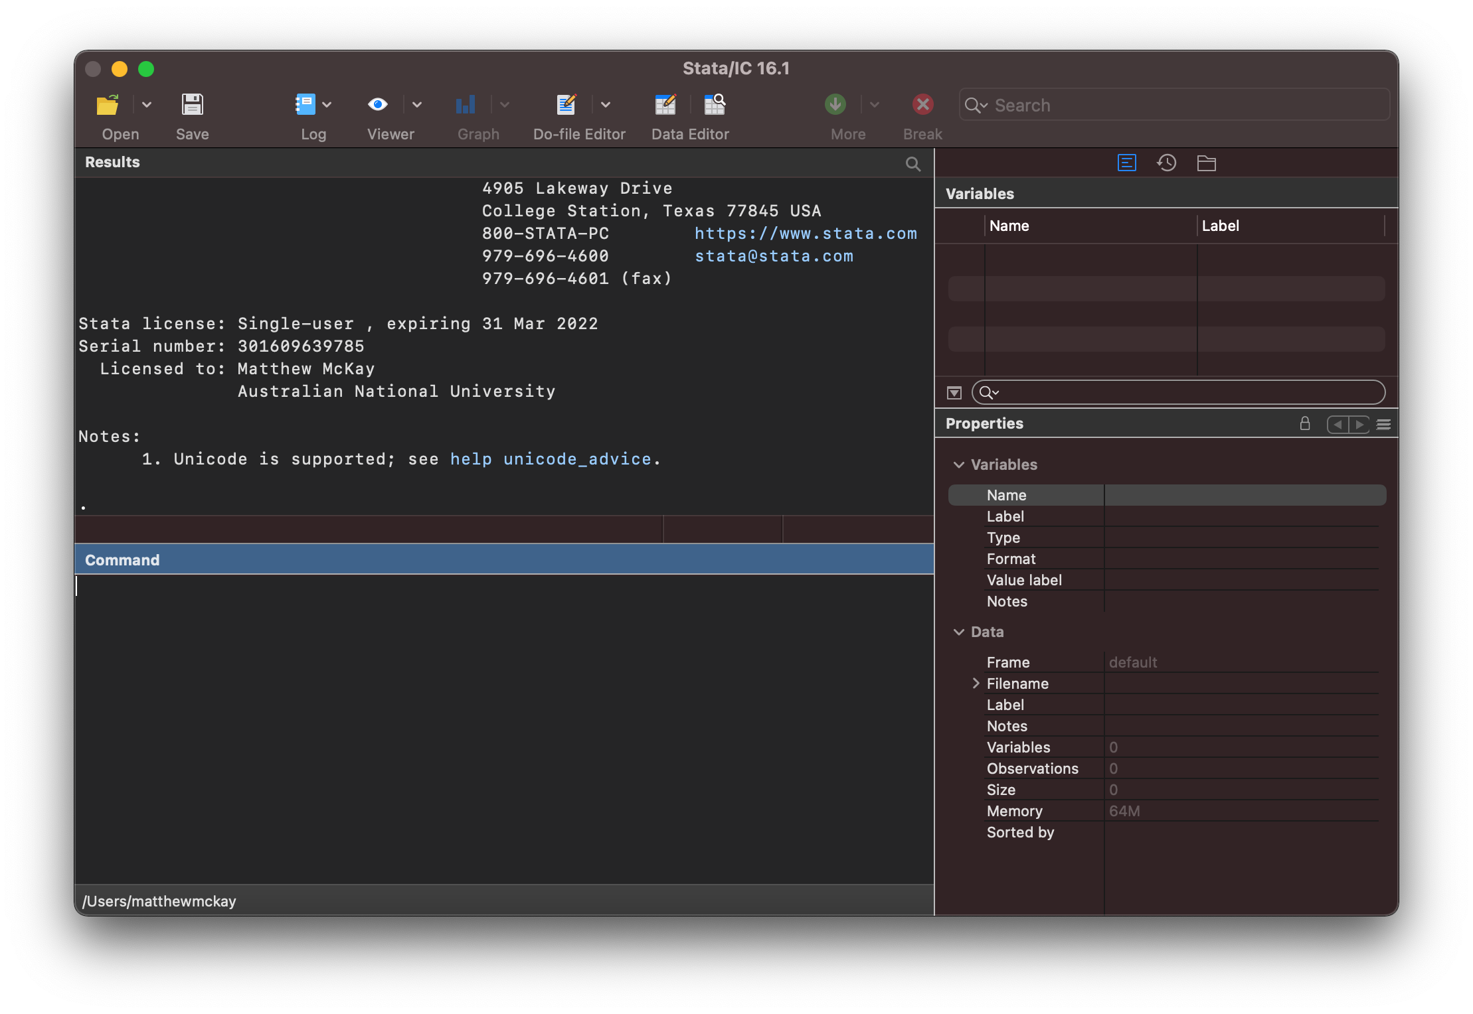Expand the Do-file Editor dropdown arrow
1473x1014 pixels.
[606, 105]
